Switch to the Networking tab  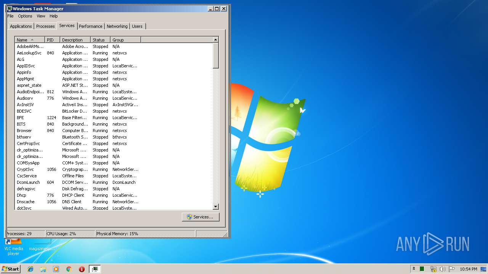[x=117, y=26]
